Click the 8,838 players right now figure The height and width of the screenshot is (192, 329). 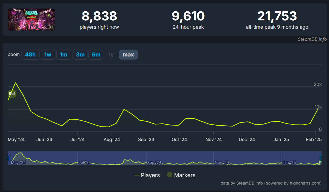99,16
